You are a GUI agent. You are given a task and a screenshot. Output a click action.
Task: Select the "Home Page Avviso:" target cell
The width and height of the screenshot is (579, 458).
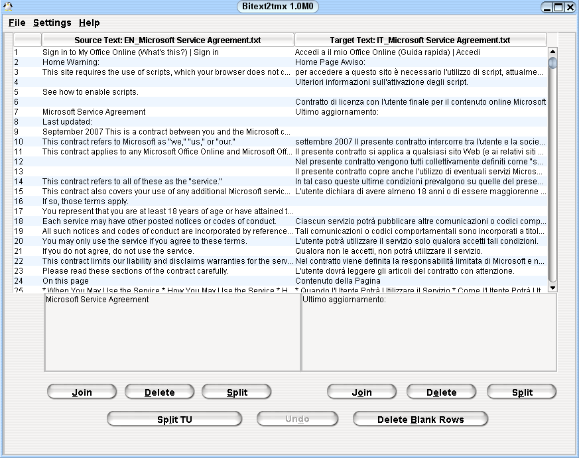[x=420, y=62]
